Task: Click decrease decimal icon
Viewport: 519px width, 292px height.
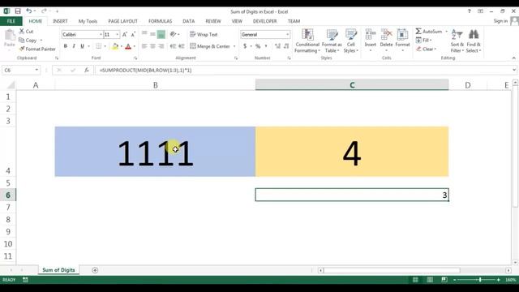Action: coord(286,46)
